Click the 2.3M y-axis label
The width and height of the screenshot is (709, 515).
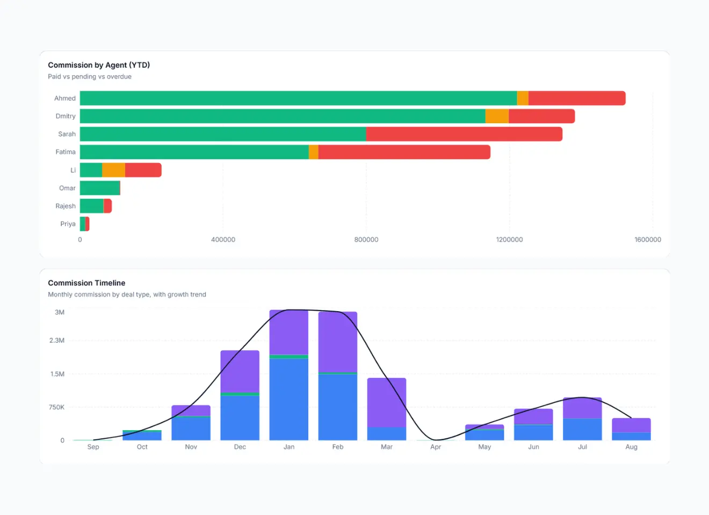click(x=57, y=341)
